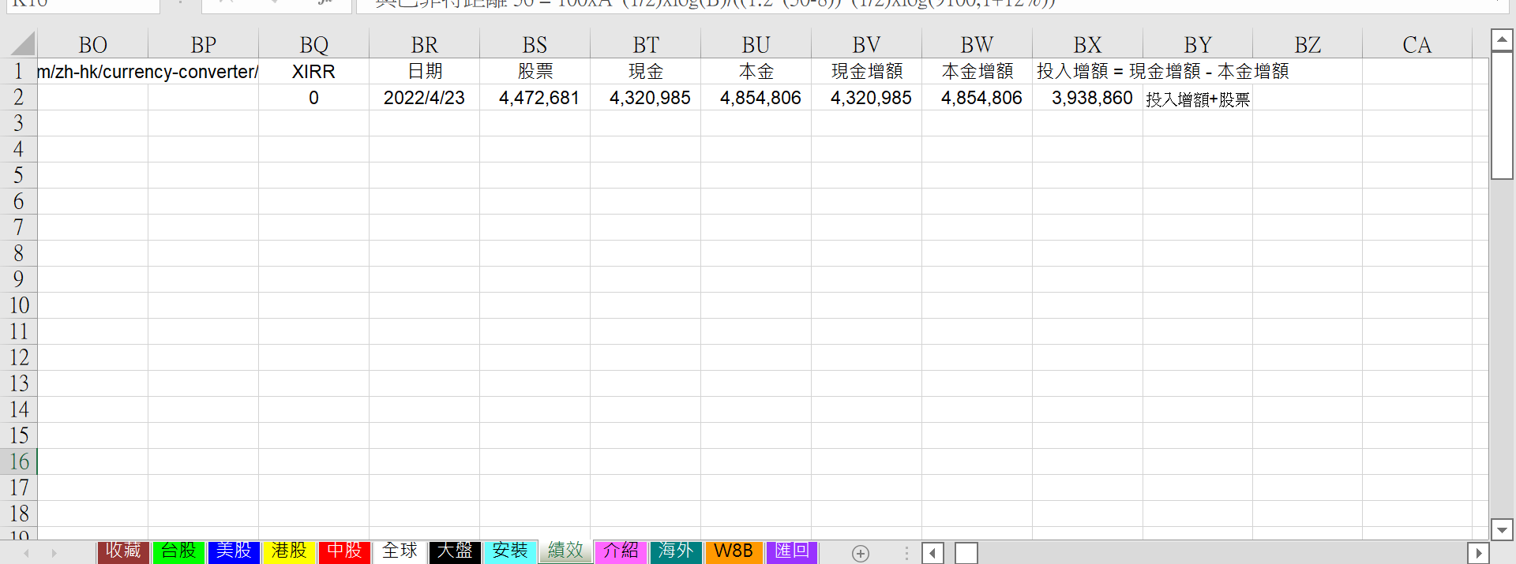Open the 收藏 sheet tab
Viewport: 1516px width, 564px height.
click(123, 551)
